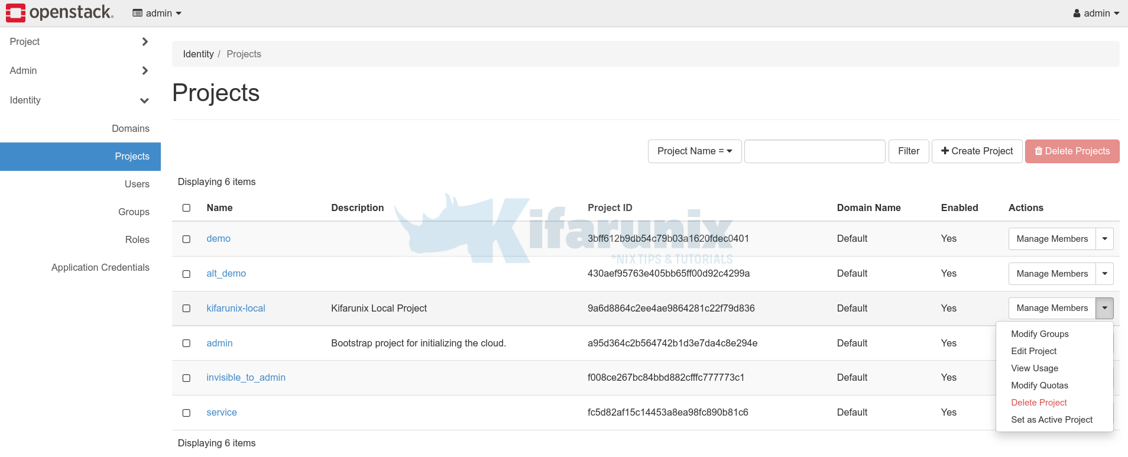
Task: Click the Create Project button
Action: pyautogui.click(x=977, y=151)
